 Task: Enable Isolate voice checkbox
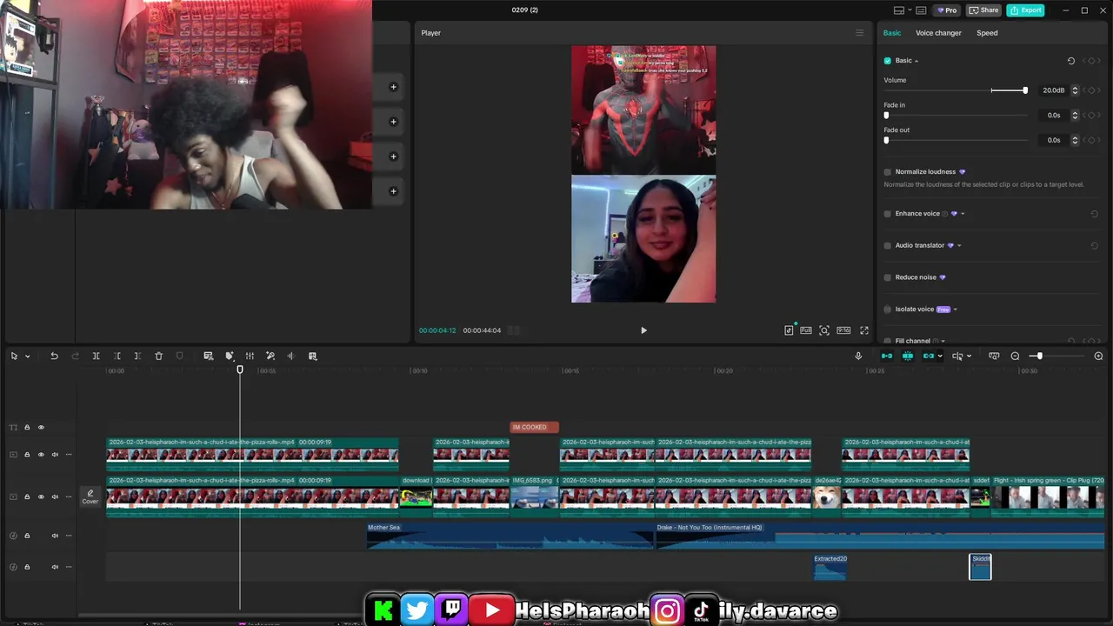tap(888, 310)
